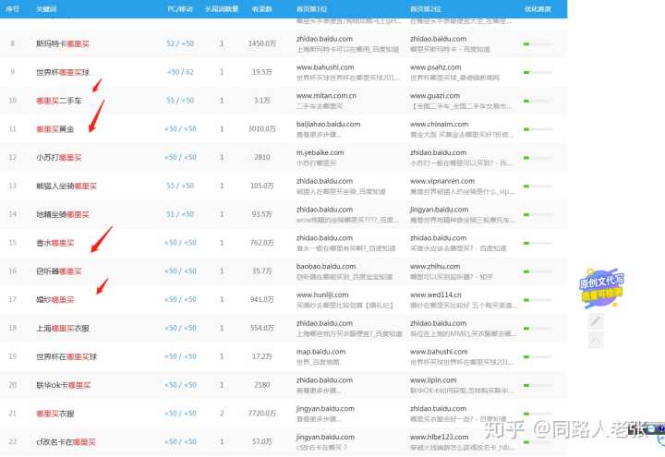
Task: Click the floating button below the pencil icon
Action: [x=596, y=341]
